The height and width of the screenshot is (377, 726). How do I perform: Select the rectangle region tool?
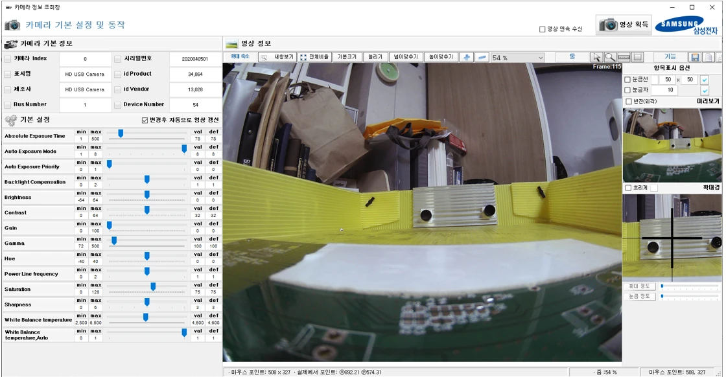point(638,58)
